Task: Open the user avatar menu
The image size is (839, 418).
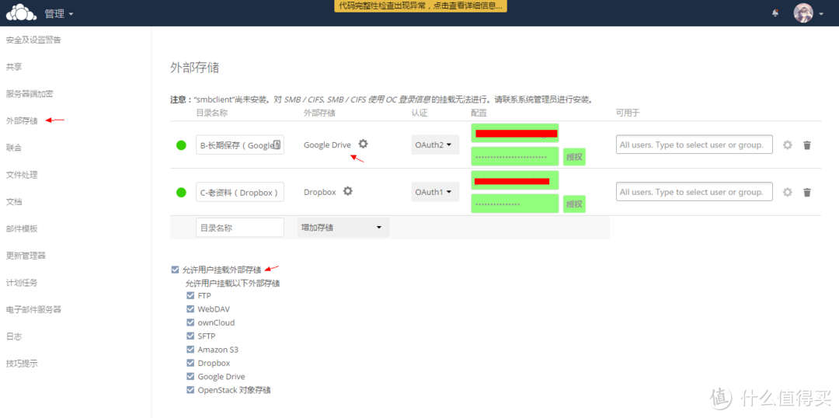Action: coord(803,13)
